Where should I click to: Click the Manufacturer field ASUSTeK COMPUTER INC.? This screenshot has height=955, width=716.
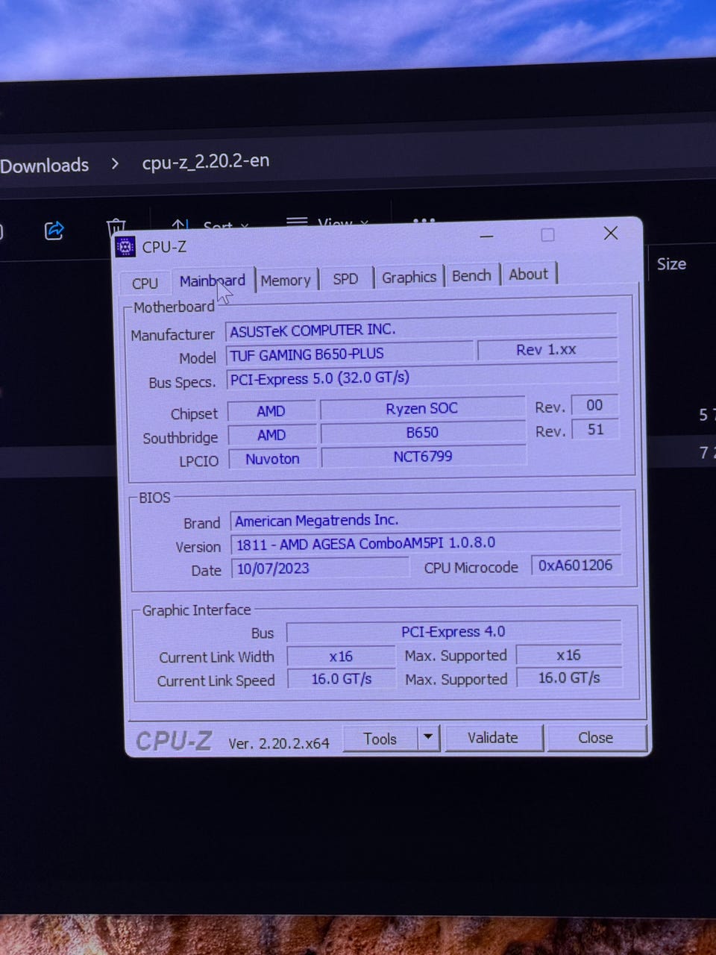(x=421, y=329)
